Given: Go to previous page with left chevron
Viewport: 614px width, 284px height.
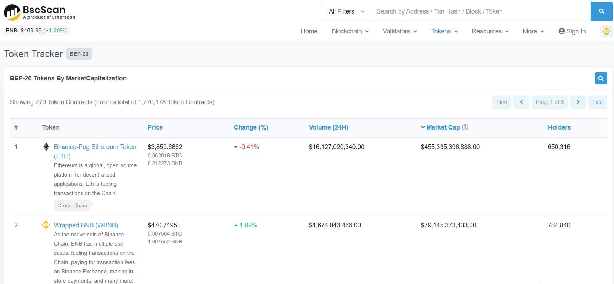Looking at the screenshot, I should [521, 102].
